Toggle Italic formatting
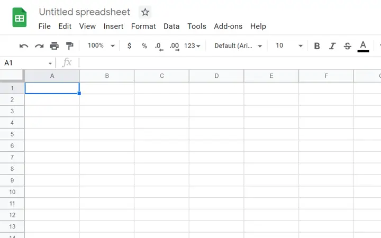The width and height of the screenshot is (381, 238). [332, 46]
